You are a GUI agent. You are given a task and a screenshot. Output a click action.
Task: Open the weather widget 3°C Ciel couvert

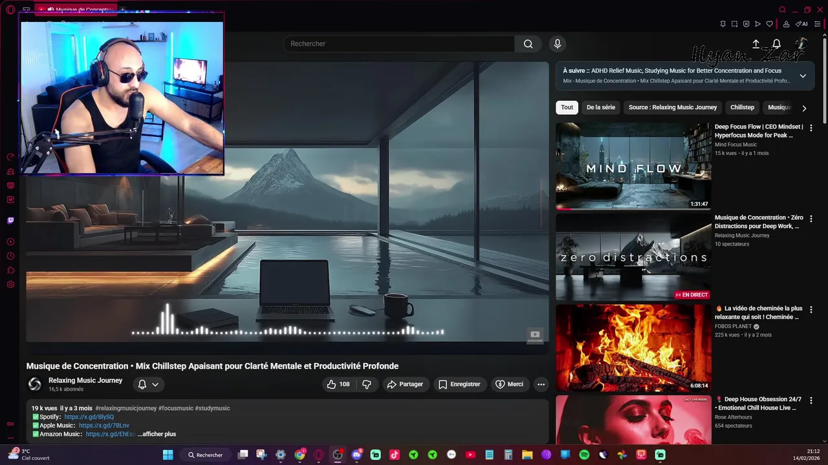pos(28,455)
